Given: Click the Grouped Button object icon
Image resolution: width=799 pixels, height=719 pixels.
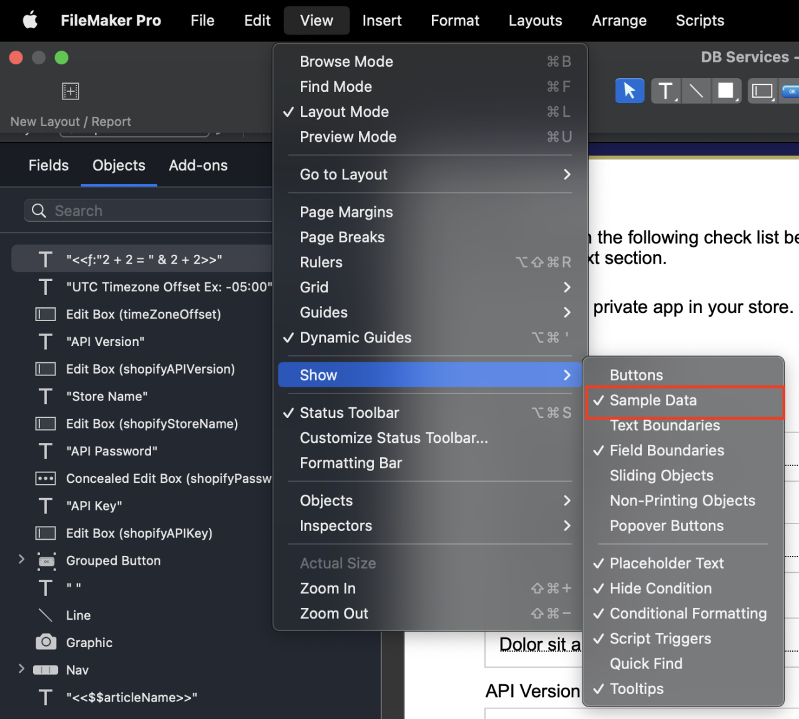Looking at the screenshot, I should pyautogui.click(x=46, y=561).
